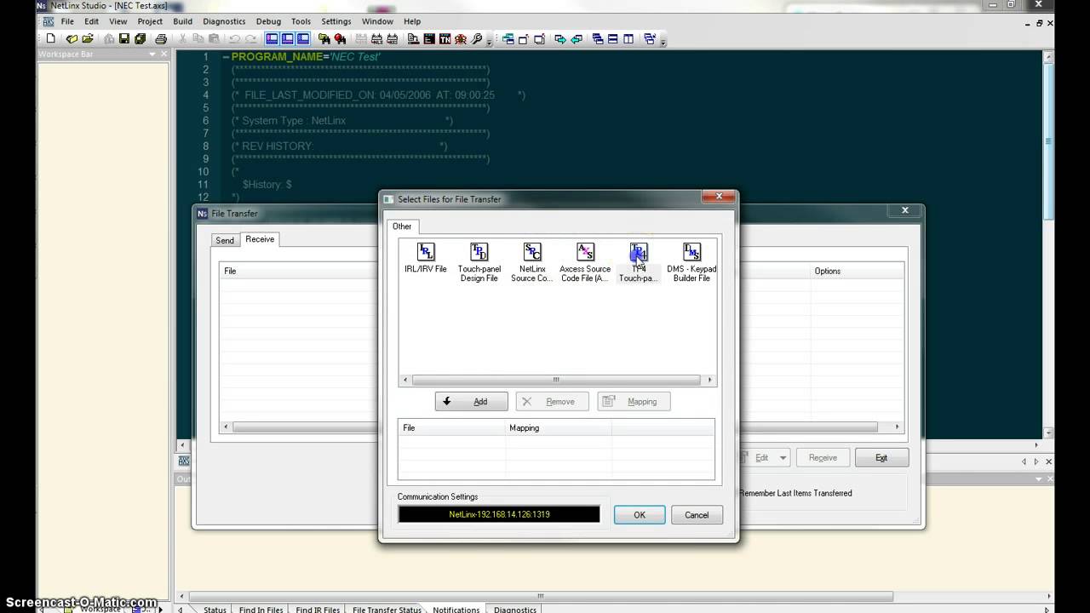The height and width of the screenshot is (613, 1090).
Task: Expand the window toolbar overflow arrow
Action: (x=662, y=40)
